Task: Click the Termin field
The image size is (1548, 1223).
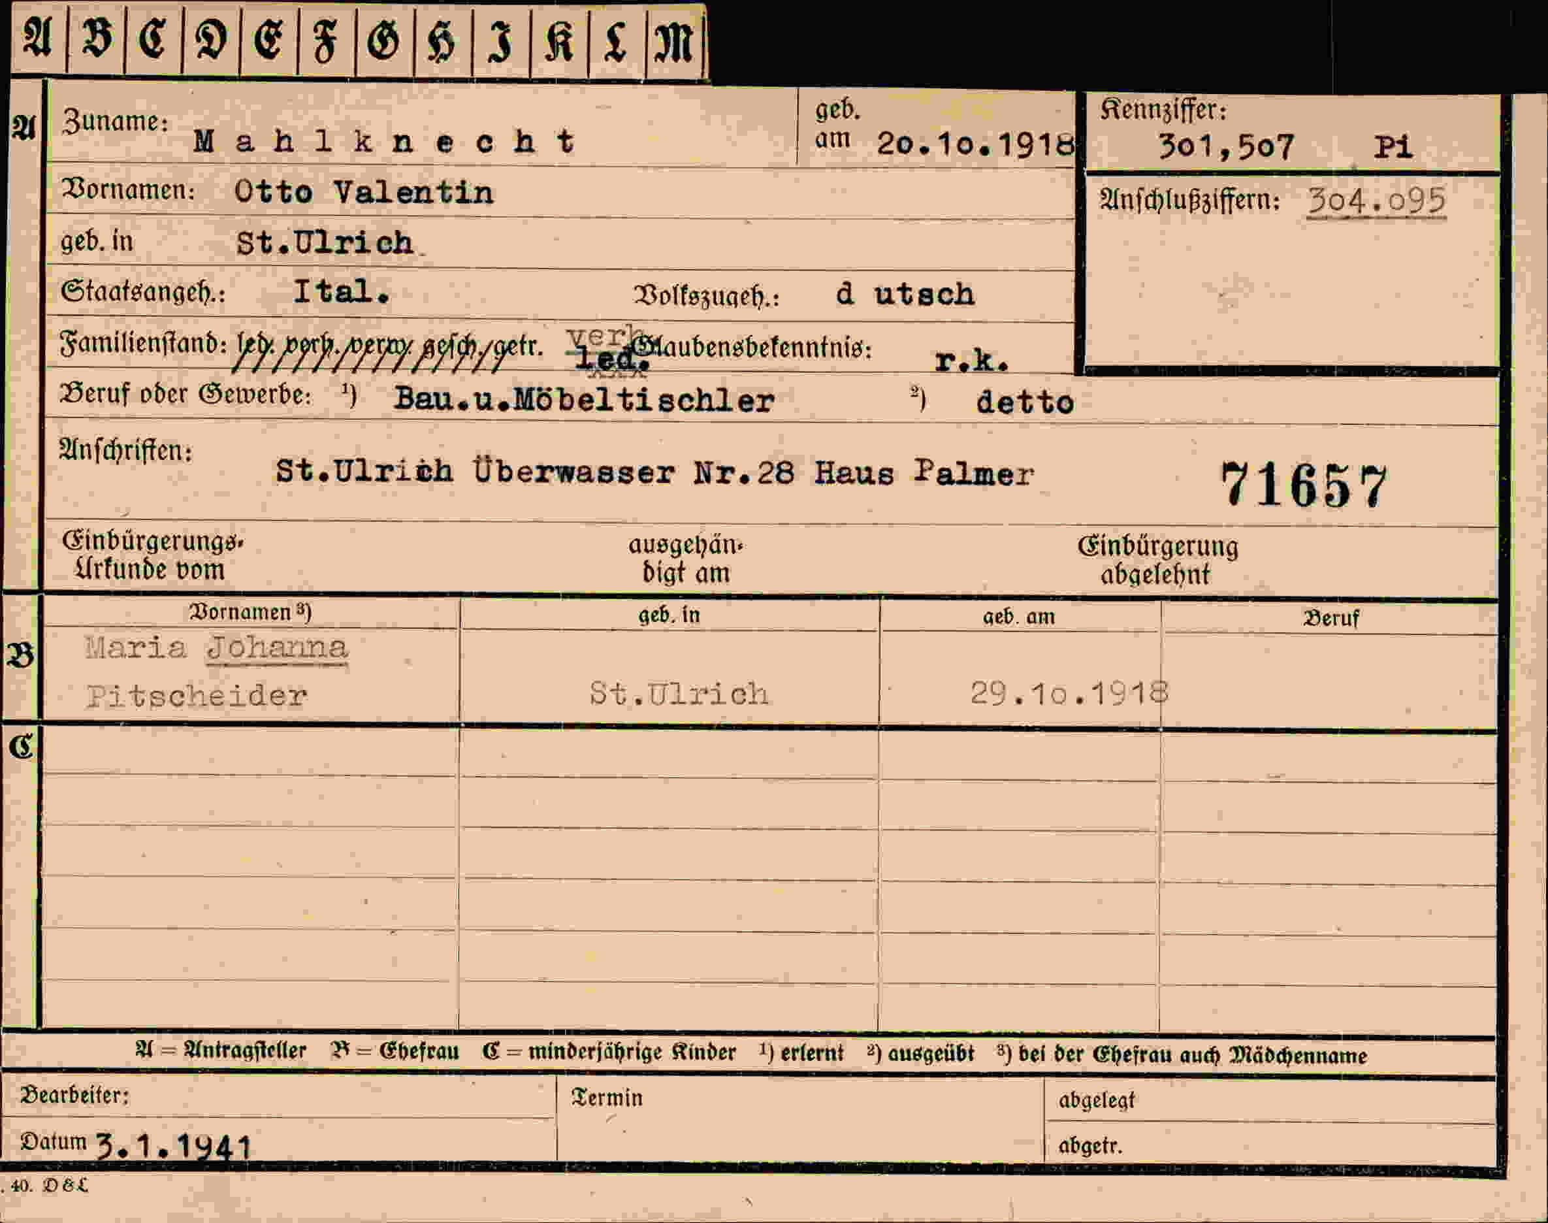Action: point(800,1120)
